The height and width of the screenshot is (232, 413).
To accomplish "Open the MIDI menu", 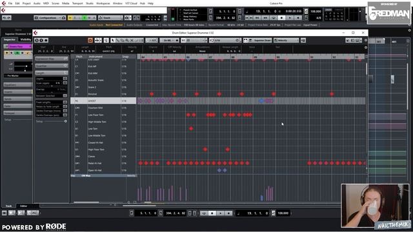I will [46, 3].
